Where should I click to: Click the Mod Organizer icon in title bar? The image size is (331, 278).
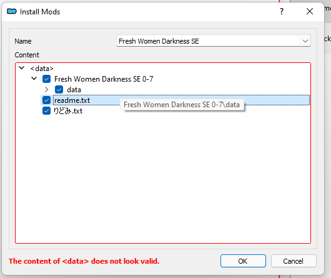[12, 11]
